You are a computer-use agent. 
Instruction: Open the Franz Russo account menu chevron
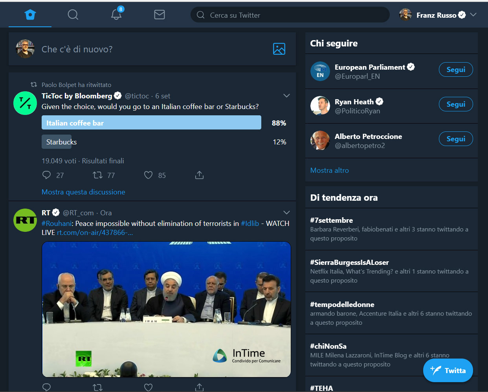click(x=473, y=15)
